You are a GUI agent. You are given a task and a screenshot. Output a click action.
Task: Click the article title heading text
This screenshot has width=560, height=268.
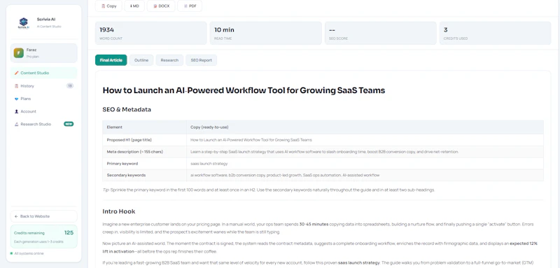(244, 90)
